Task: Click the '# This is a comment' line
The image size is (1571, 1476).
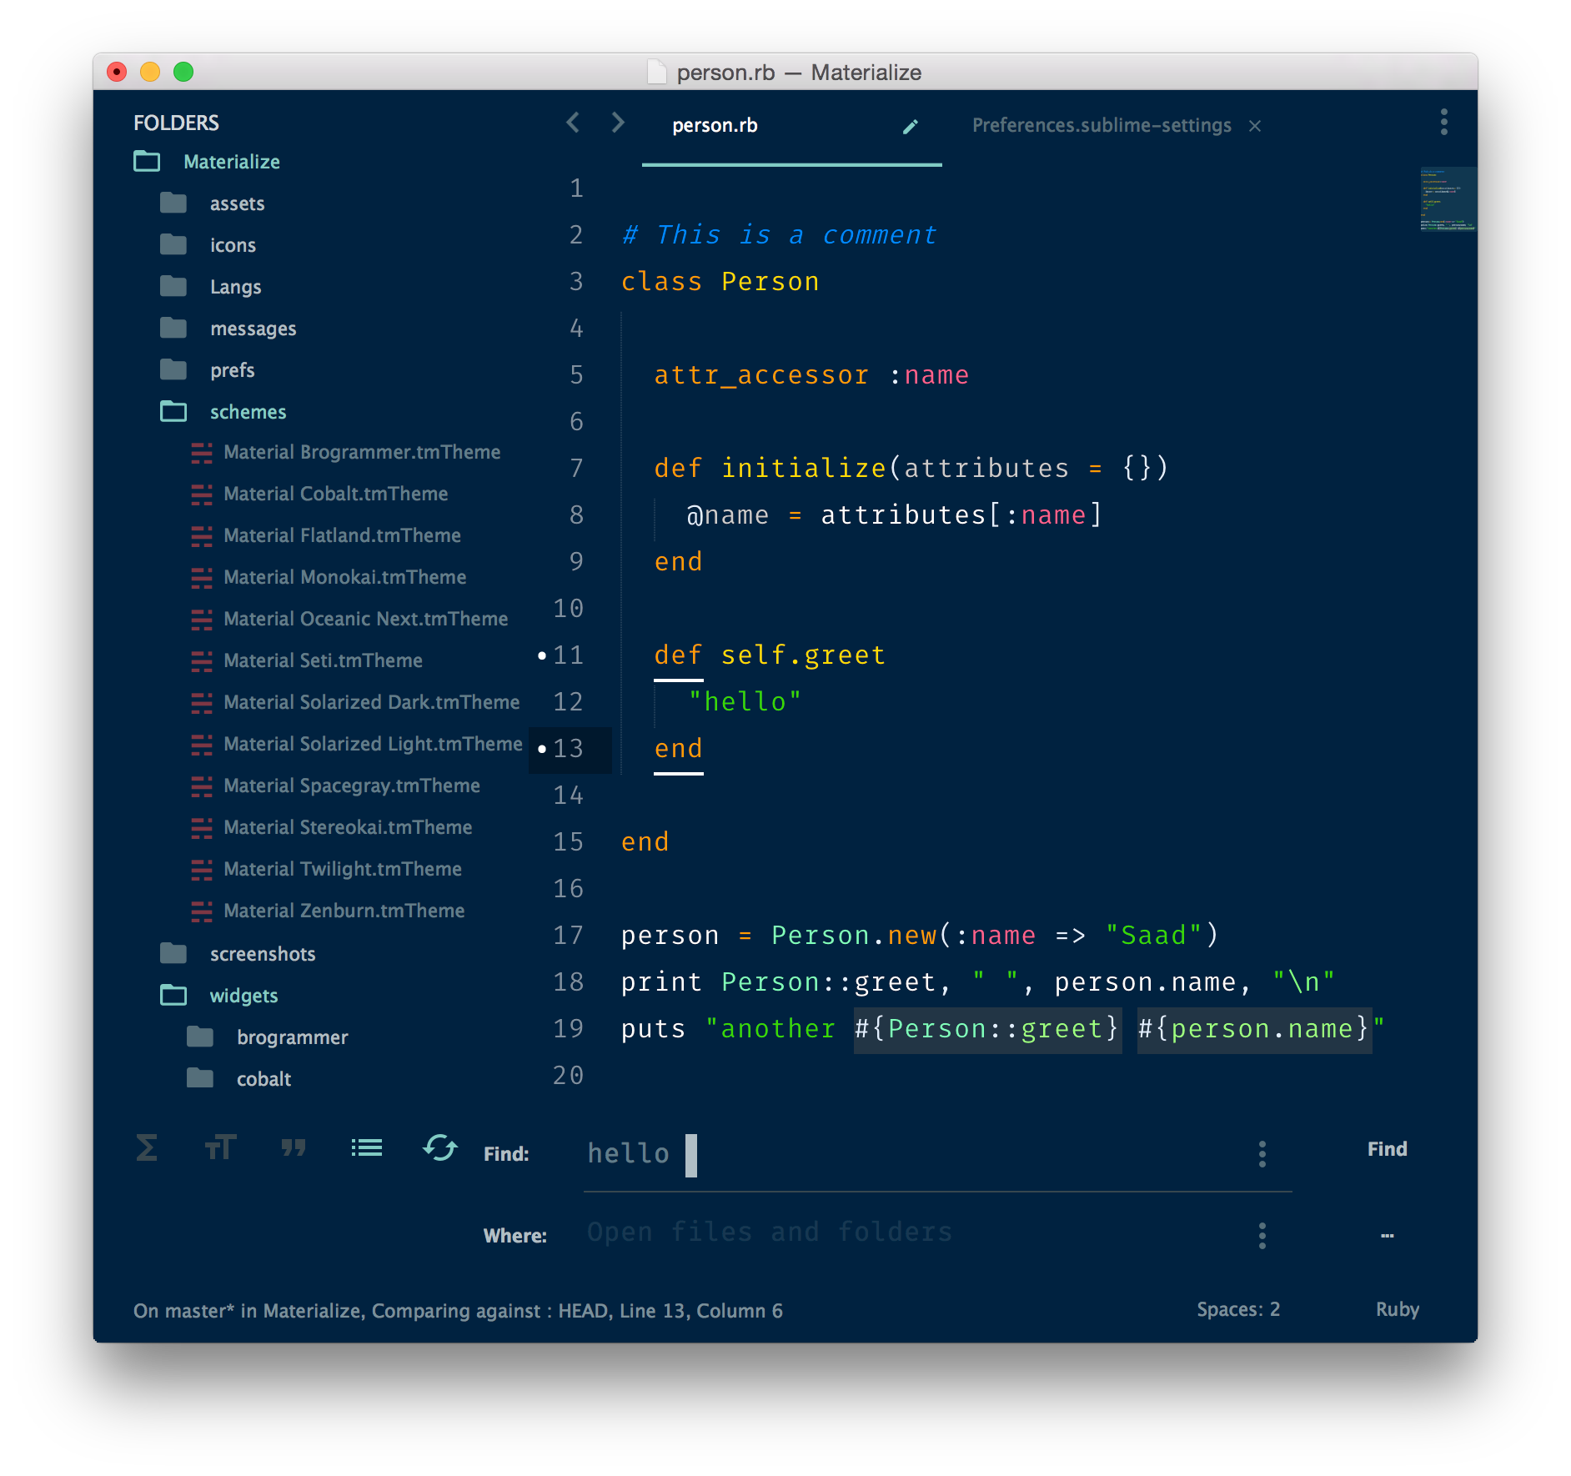Action: pyautogui.click(x=780, y=235)
